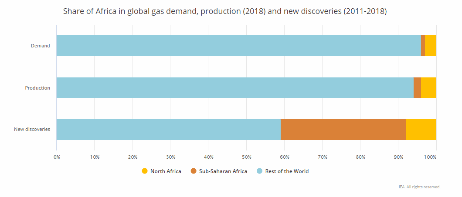Image resolution: width=462 pixels, height=197 pixels.
Task: Click the blue Rest of the World legend circle
Action: [x=259, y=171]
